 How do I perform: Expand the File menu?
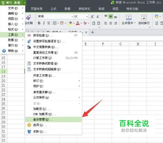13,8
